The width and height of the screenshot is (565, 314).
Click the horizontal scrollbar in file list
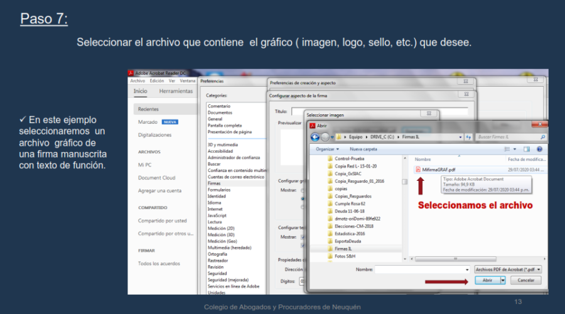[456, 259]
